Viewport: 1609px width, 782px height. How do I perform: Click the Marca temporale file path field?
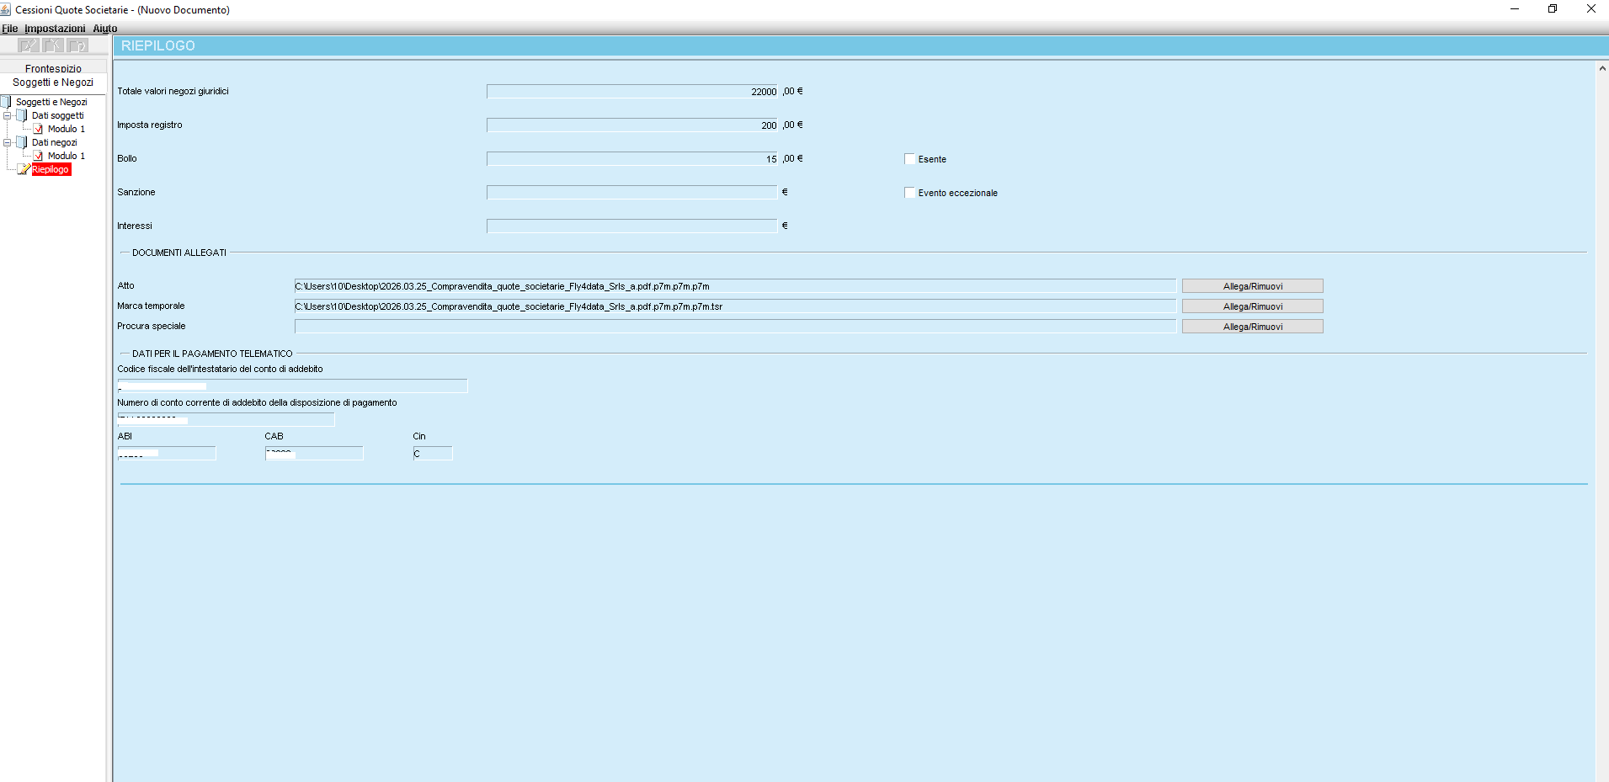pos(735,306)
